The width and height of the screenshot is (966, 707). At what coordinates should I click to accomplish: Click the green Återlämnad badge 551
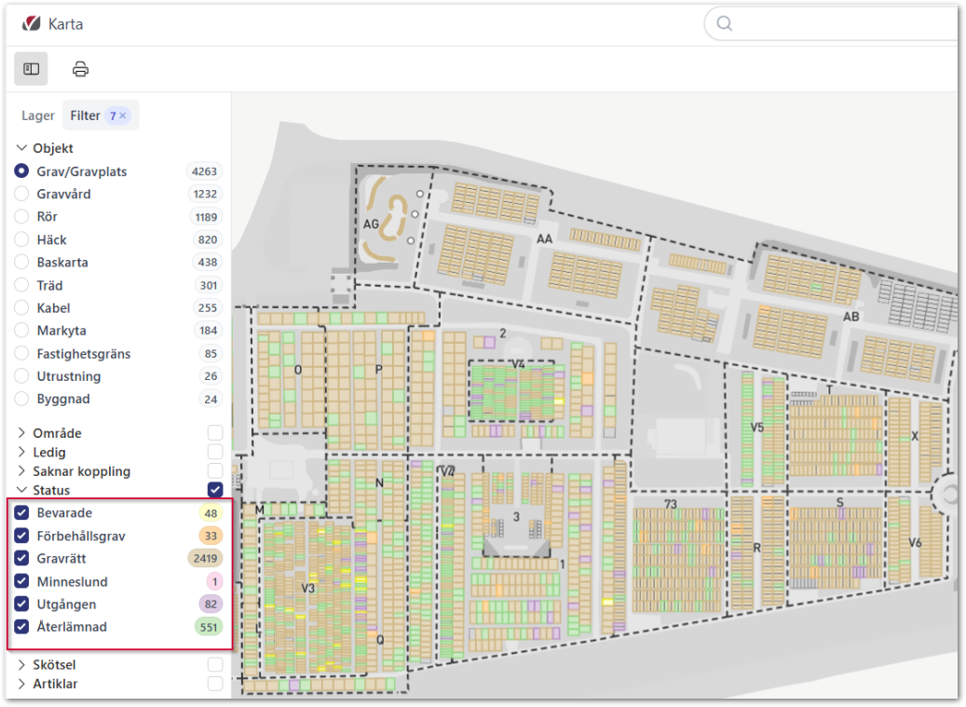pos(209,627)
